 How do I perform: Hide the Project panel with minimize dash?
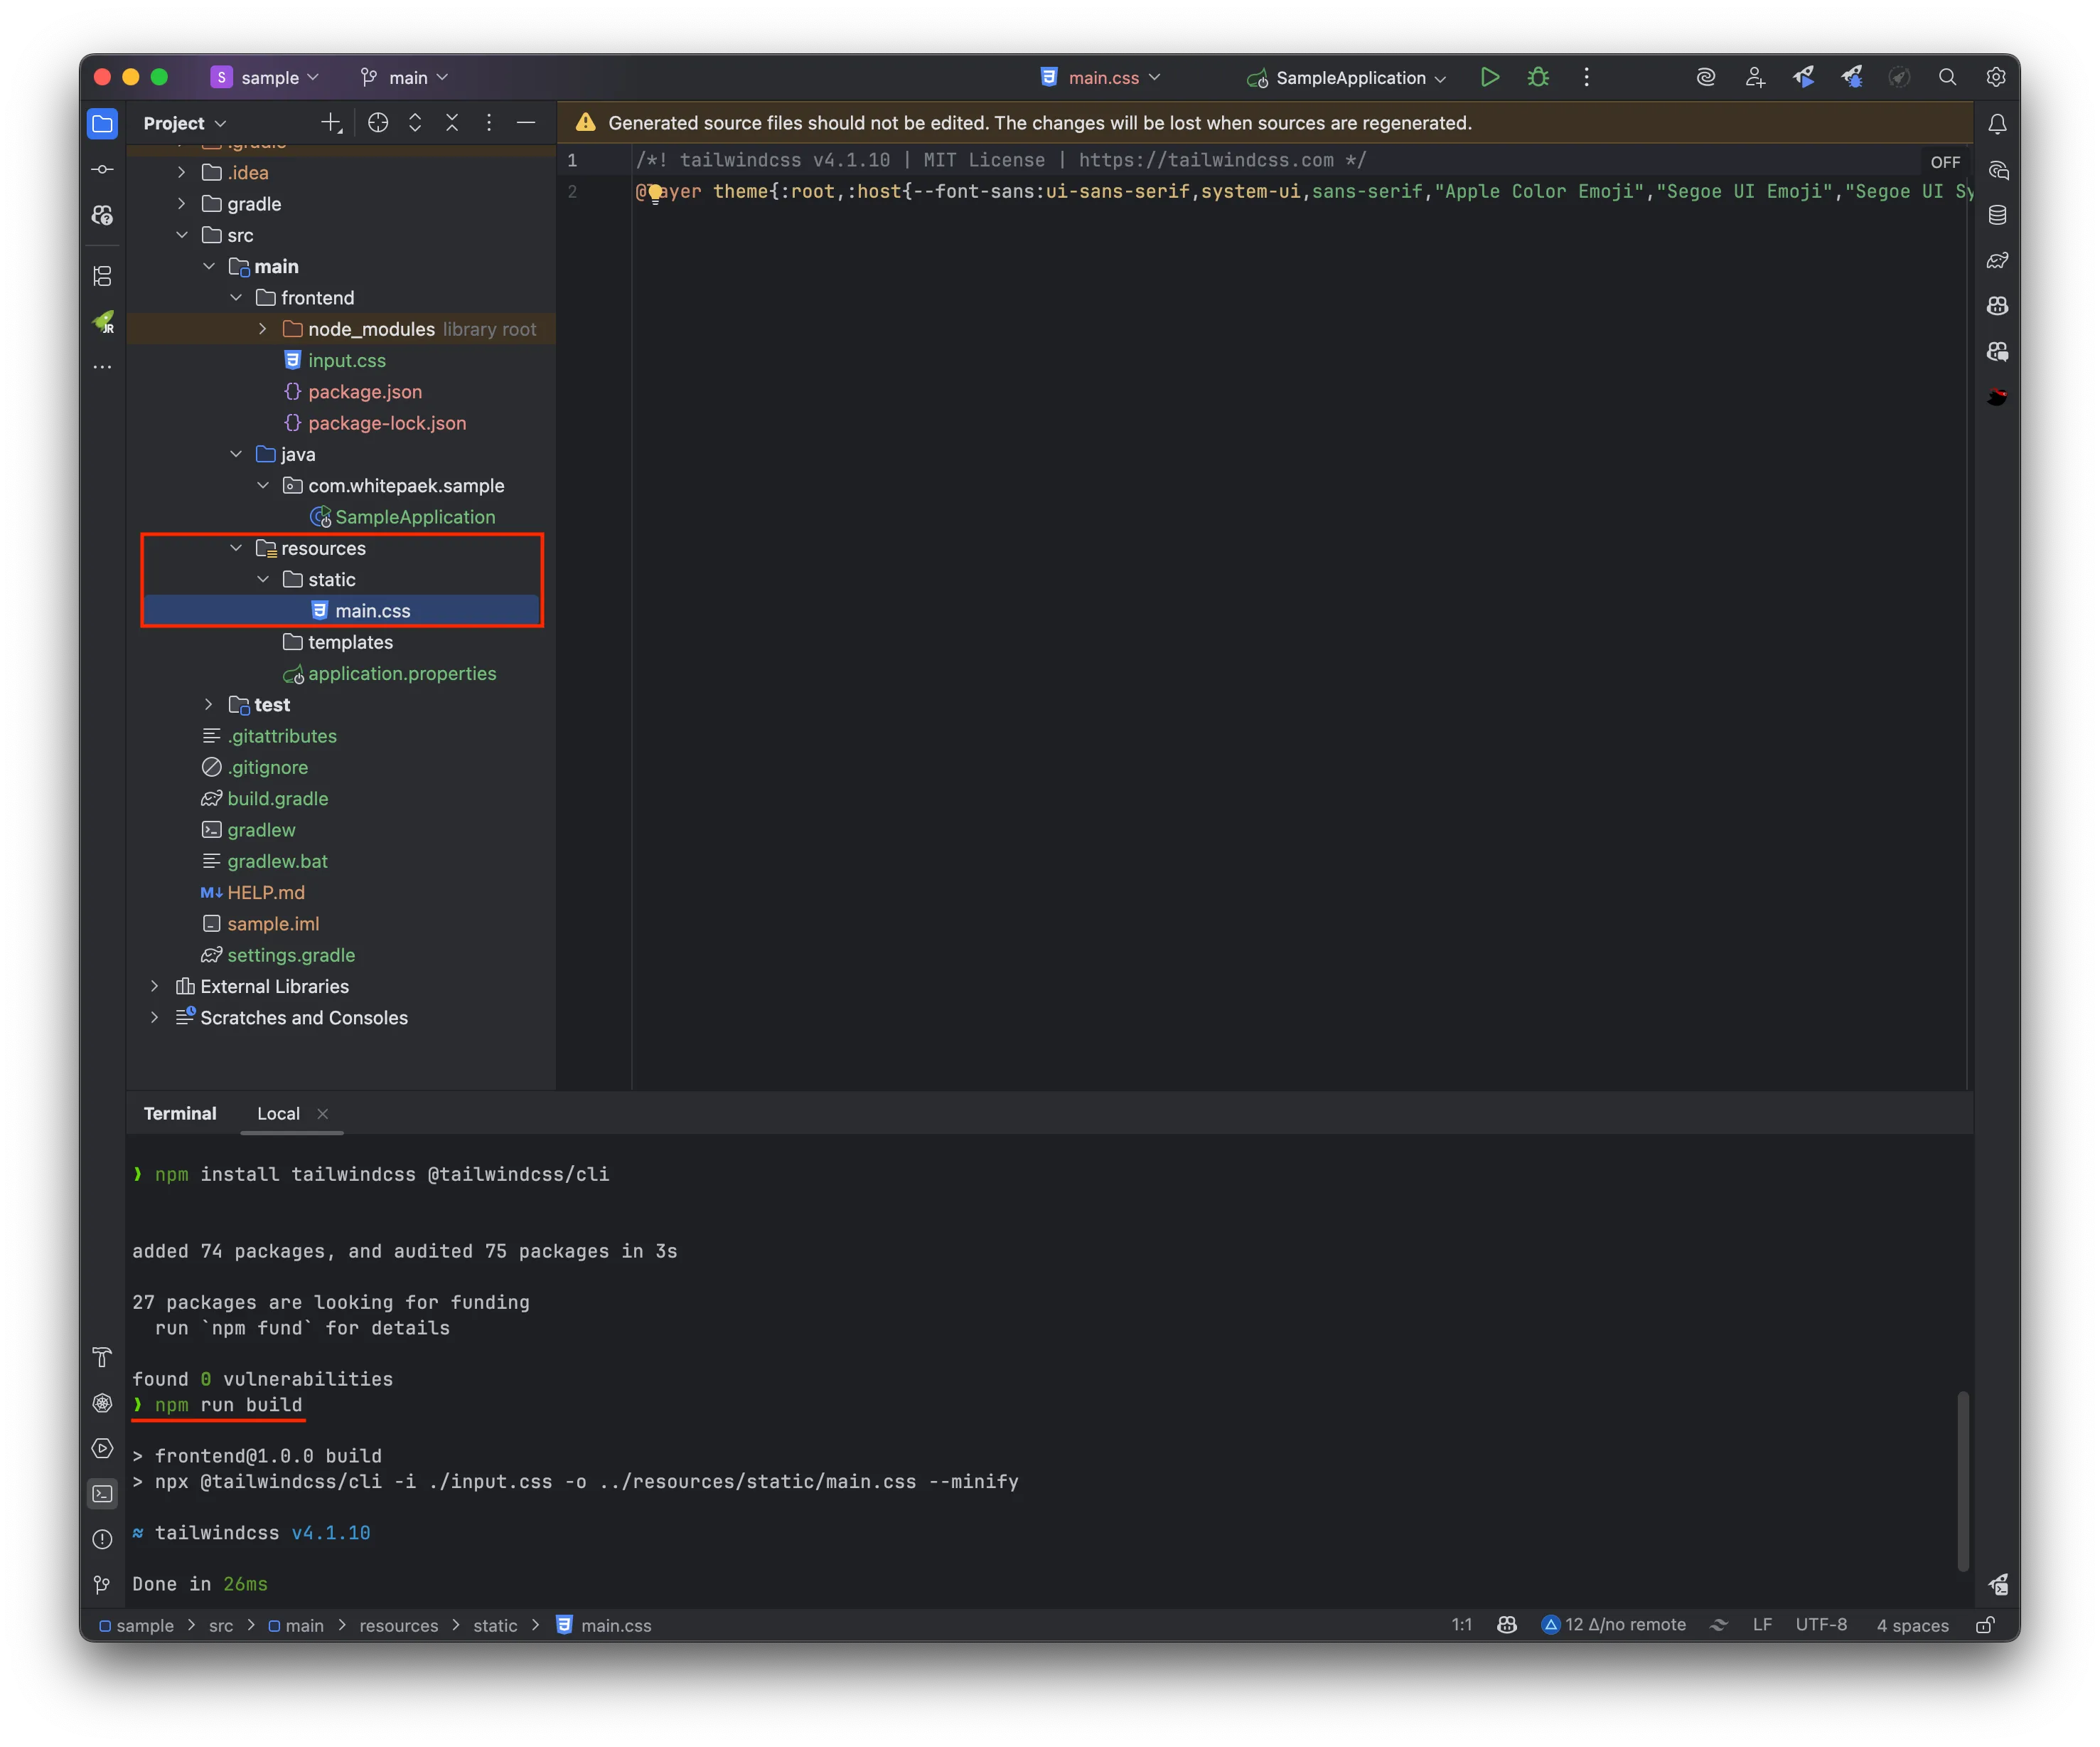coord(526,123)
